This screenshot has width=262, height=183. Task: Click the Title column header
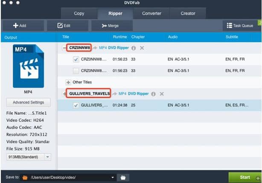pos(66,37)
